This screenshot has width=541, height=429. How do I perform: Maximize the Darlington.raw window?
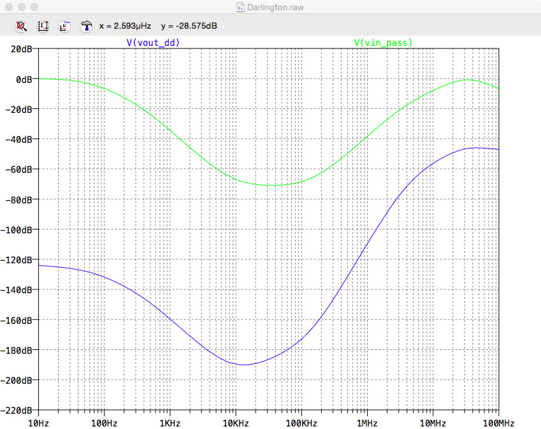(34, 7)
